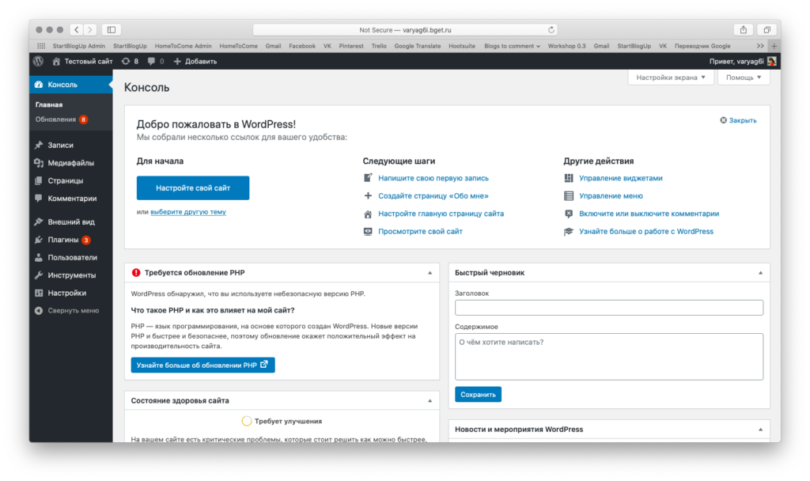Click the updates icon showing 8
This screenshot has width=810, height=481.
[x=131, y=61]
